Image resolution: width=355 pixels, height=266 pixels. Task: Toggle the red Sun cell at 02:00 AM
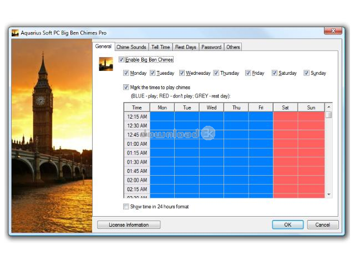[311, 180]
